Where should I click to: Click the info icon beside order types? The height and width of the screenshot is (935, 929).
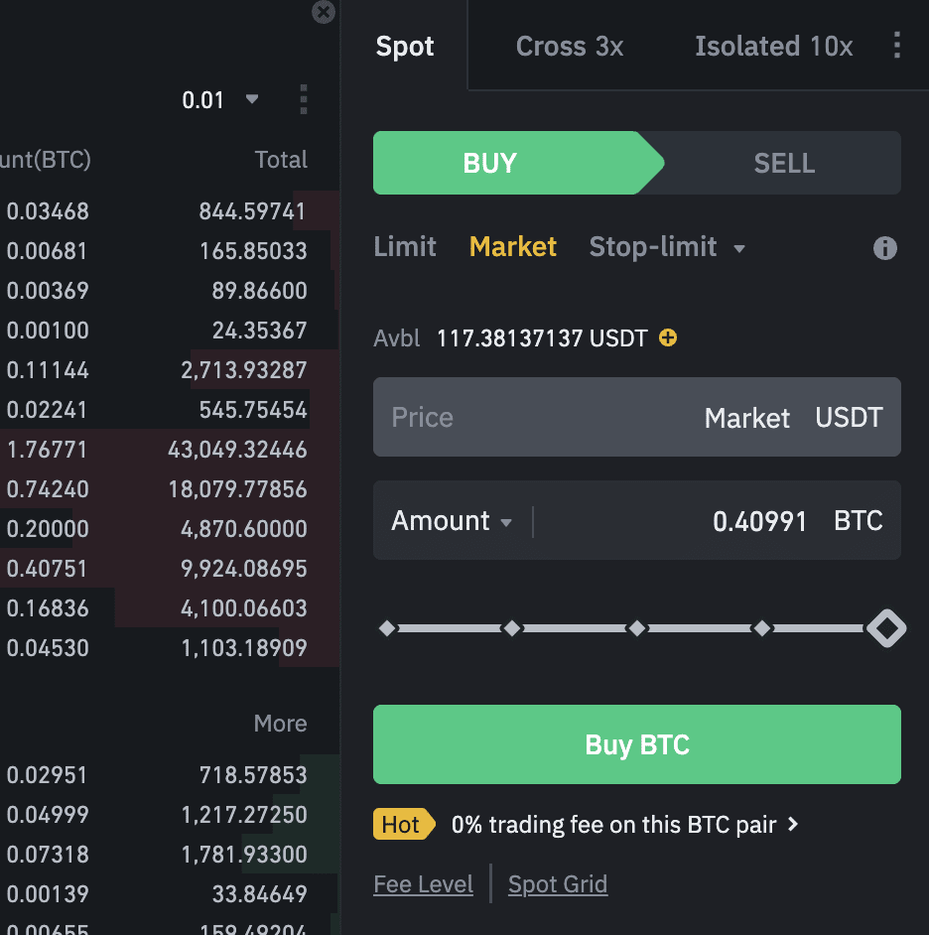[x=885, y=248]
